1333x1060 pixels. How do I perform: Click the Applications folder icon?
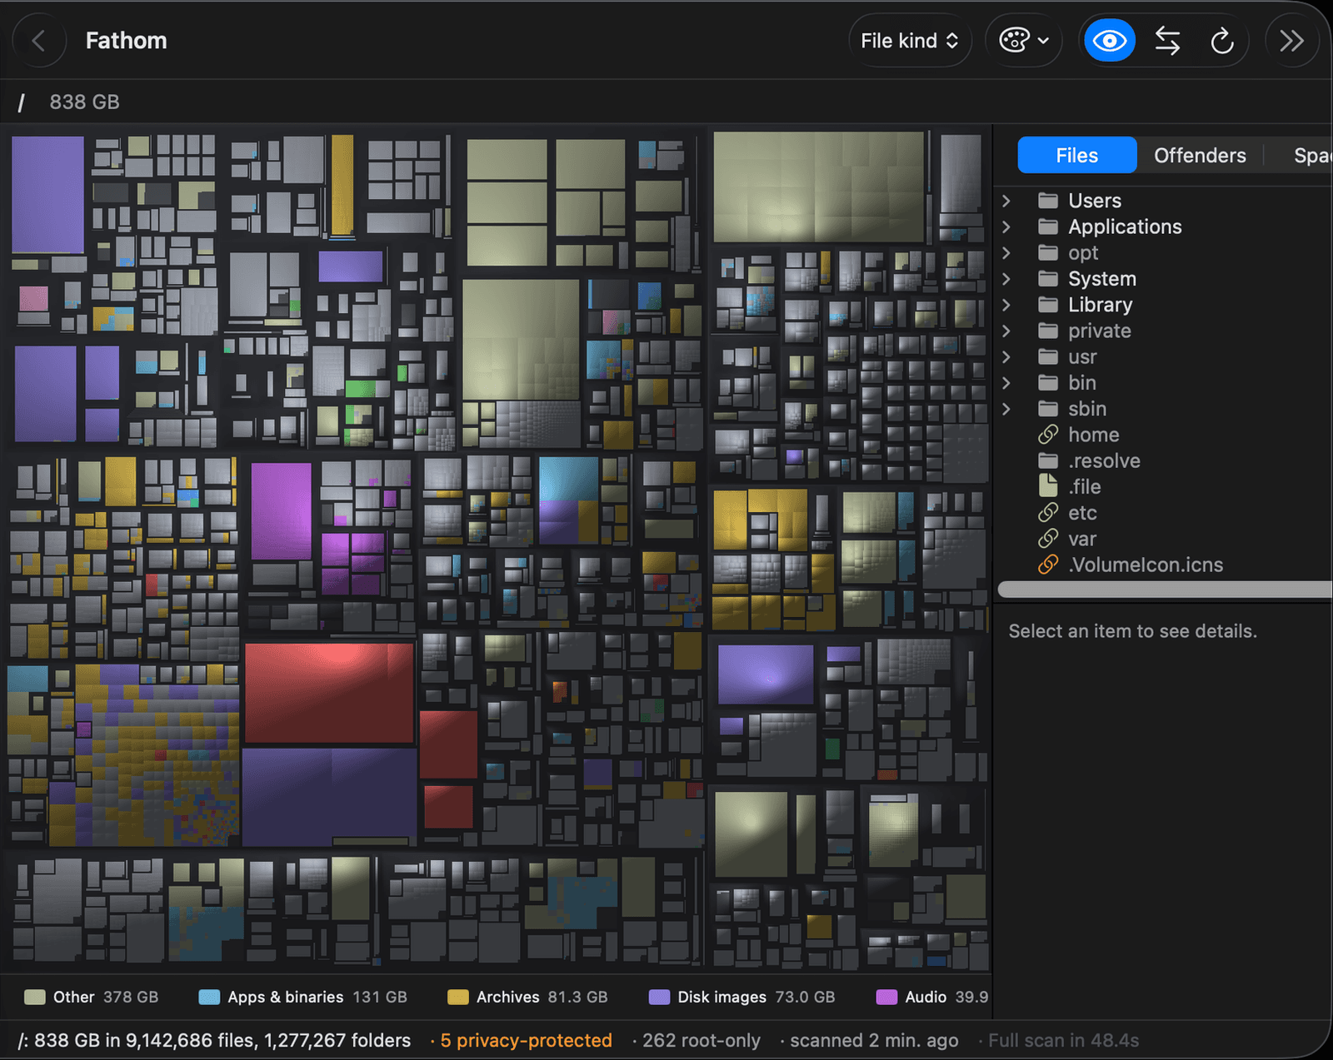[x=1048, y=226]
